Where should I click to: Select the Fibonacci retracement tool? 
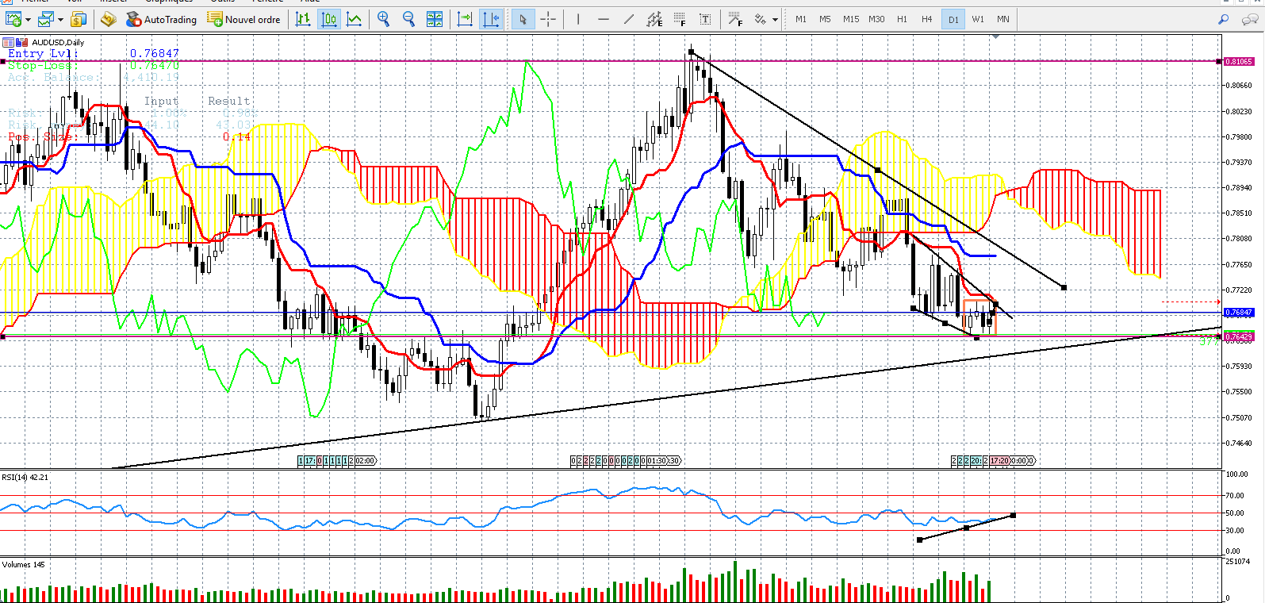tap(680, 19)
